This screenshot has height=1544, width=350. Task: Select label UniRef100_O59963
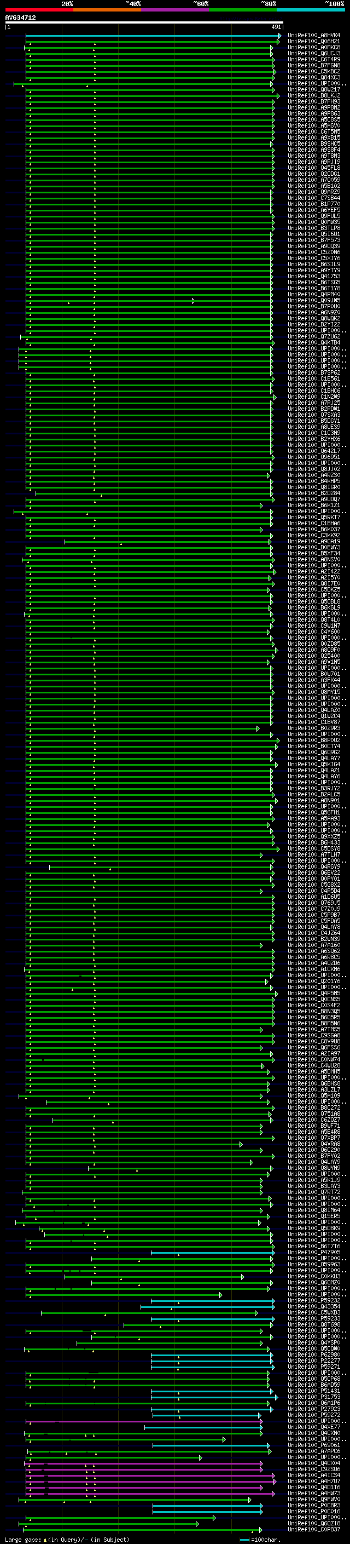pos(313,1264)
